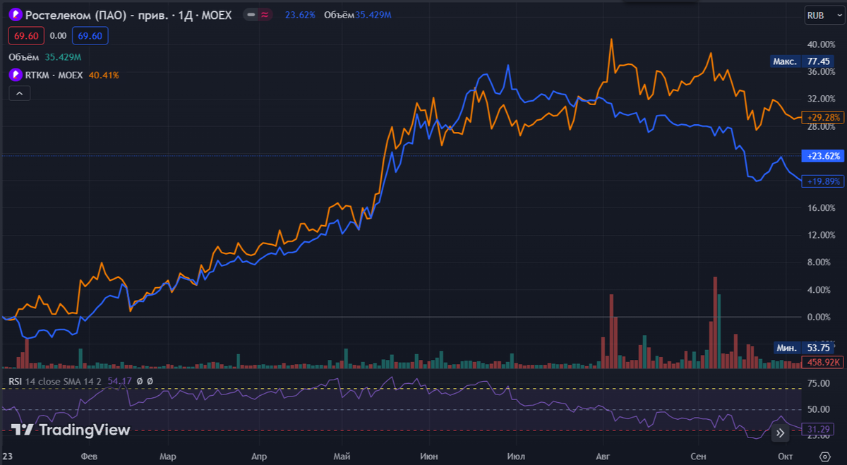This screenshot has height=465, width=847.
Task: Click the Фев label on time axis
Action: click(89, 456)
